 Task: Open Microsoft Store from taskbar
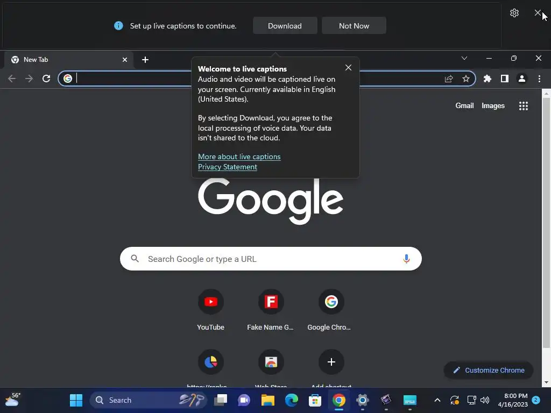click(315, 400)
